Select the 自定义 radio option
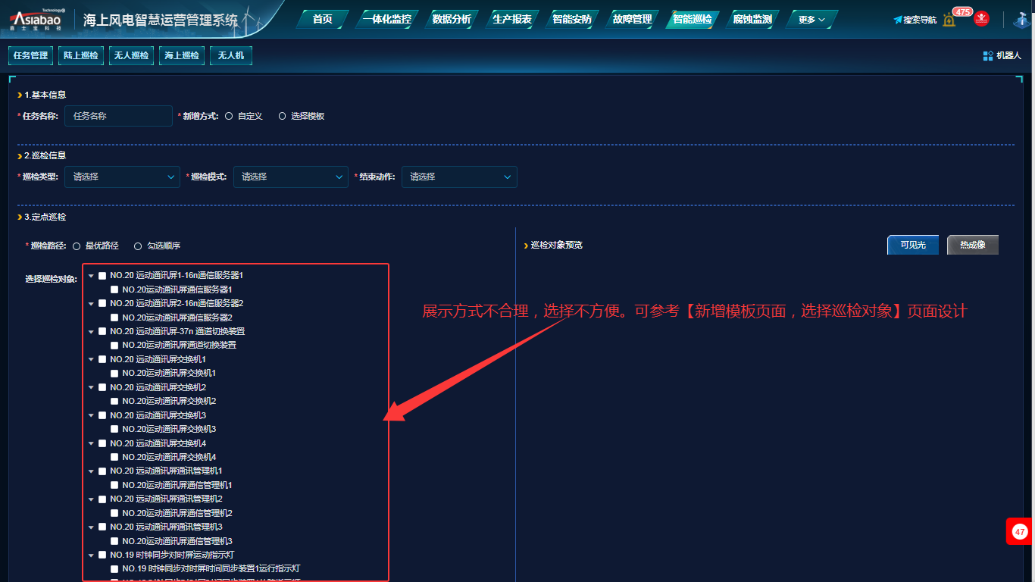This screenshot has width=1035, height=582. point(229,116)
